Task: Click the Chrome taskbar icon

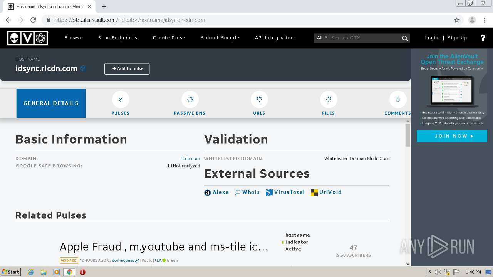Action: tap(69, 272)
